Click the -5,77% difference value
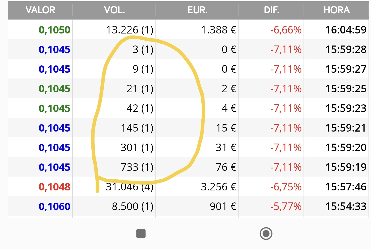Viewport: 371px width, 249px height. click(x=286, y=207)
